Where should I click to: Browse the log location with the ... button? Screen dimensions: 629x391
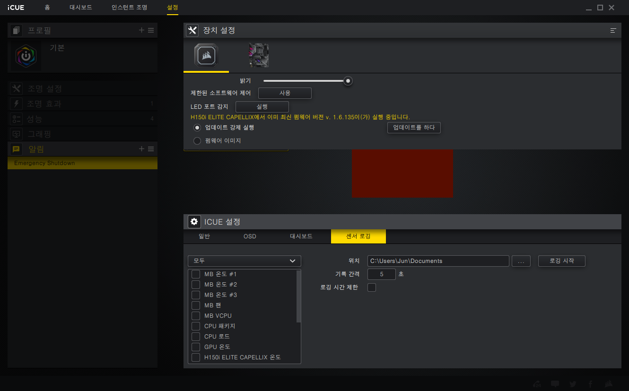pos(521,261)
